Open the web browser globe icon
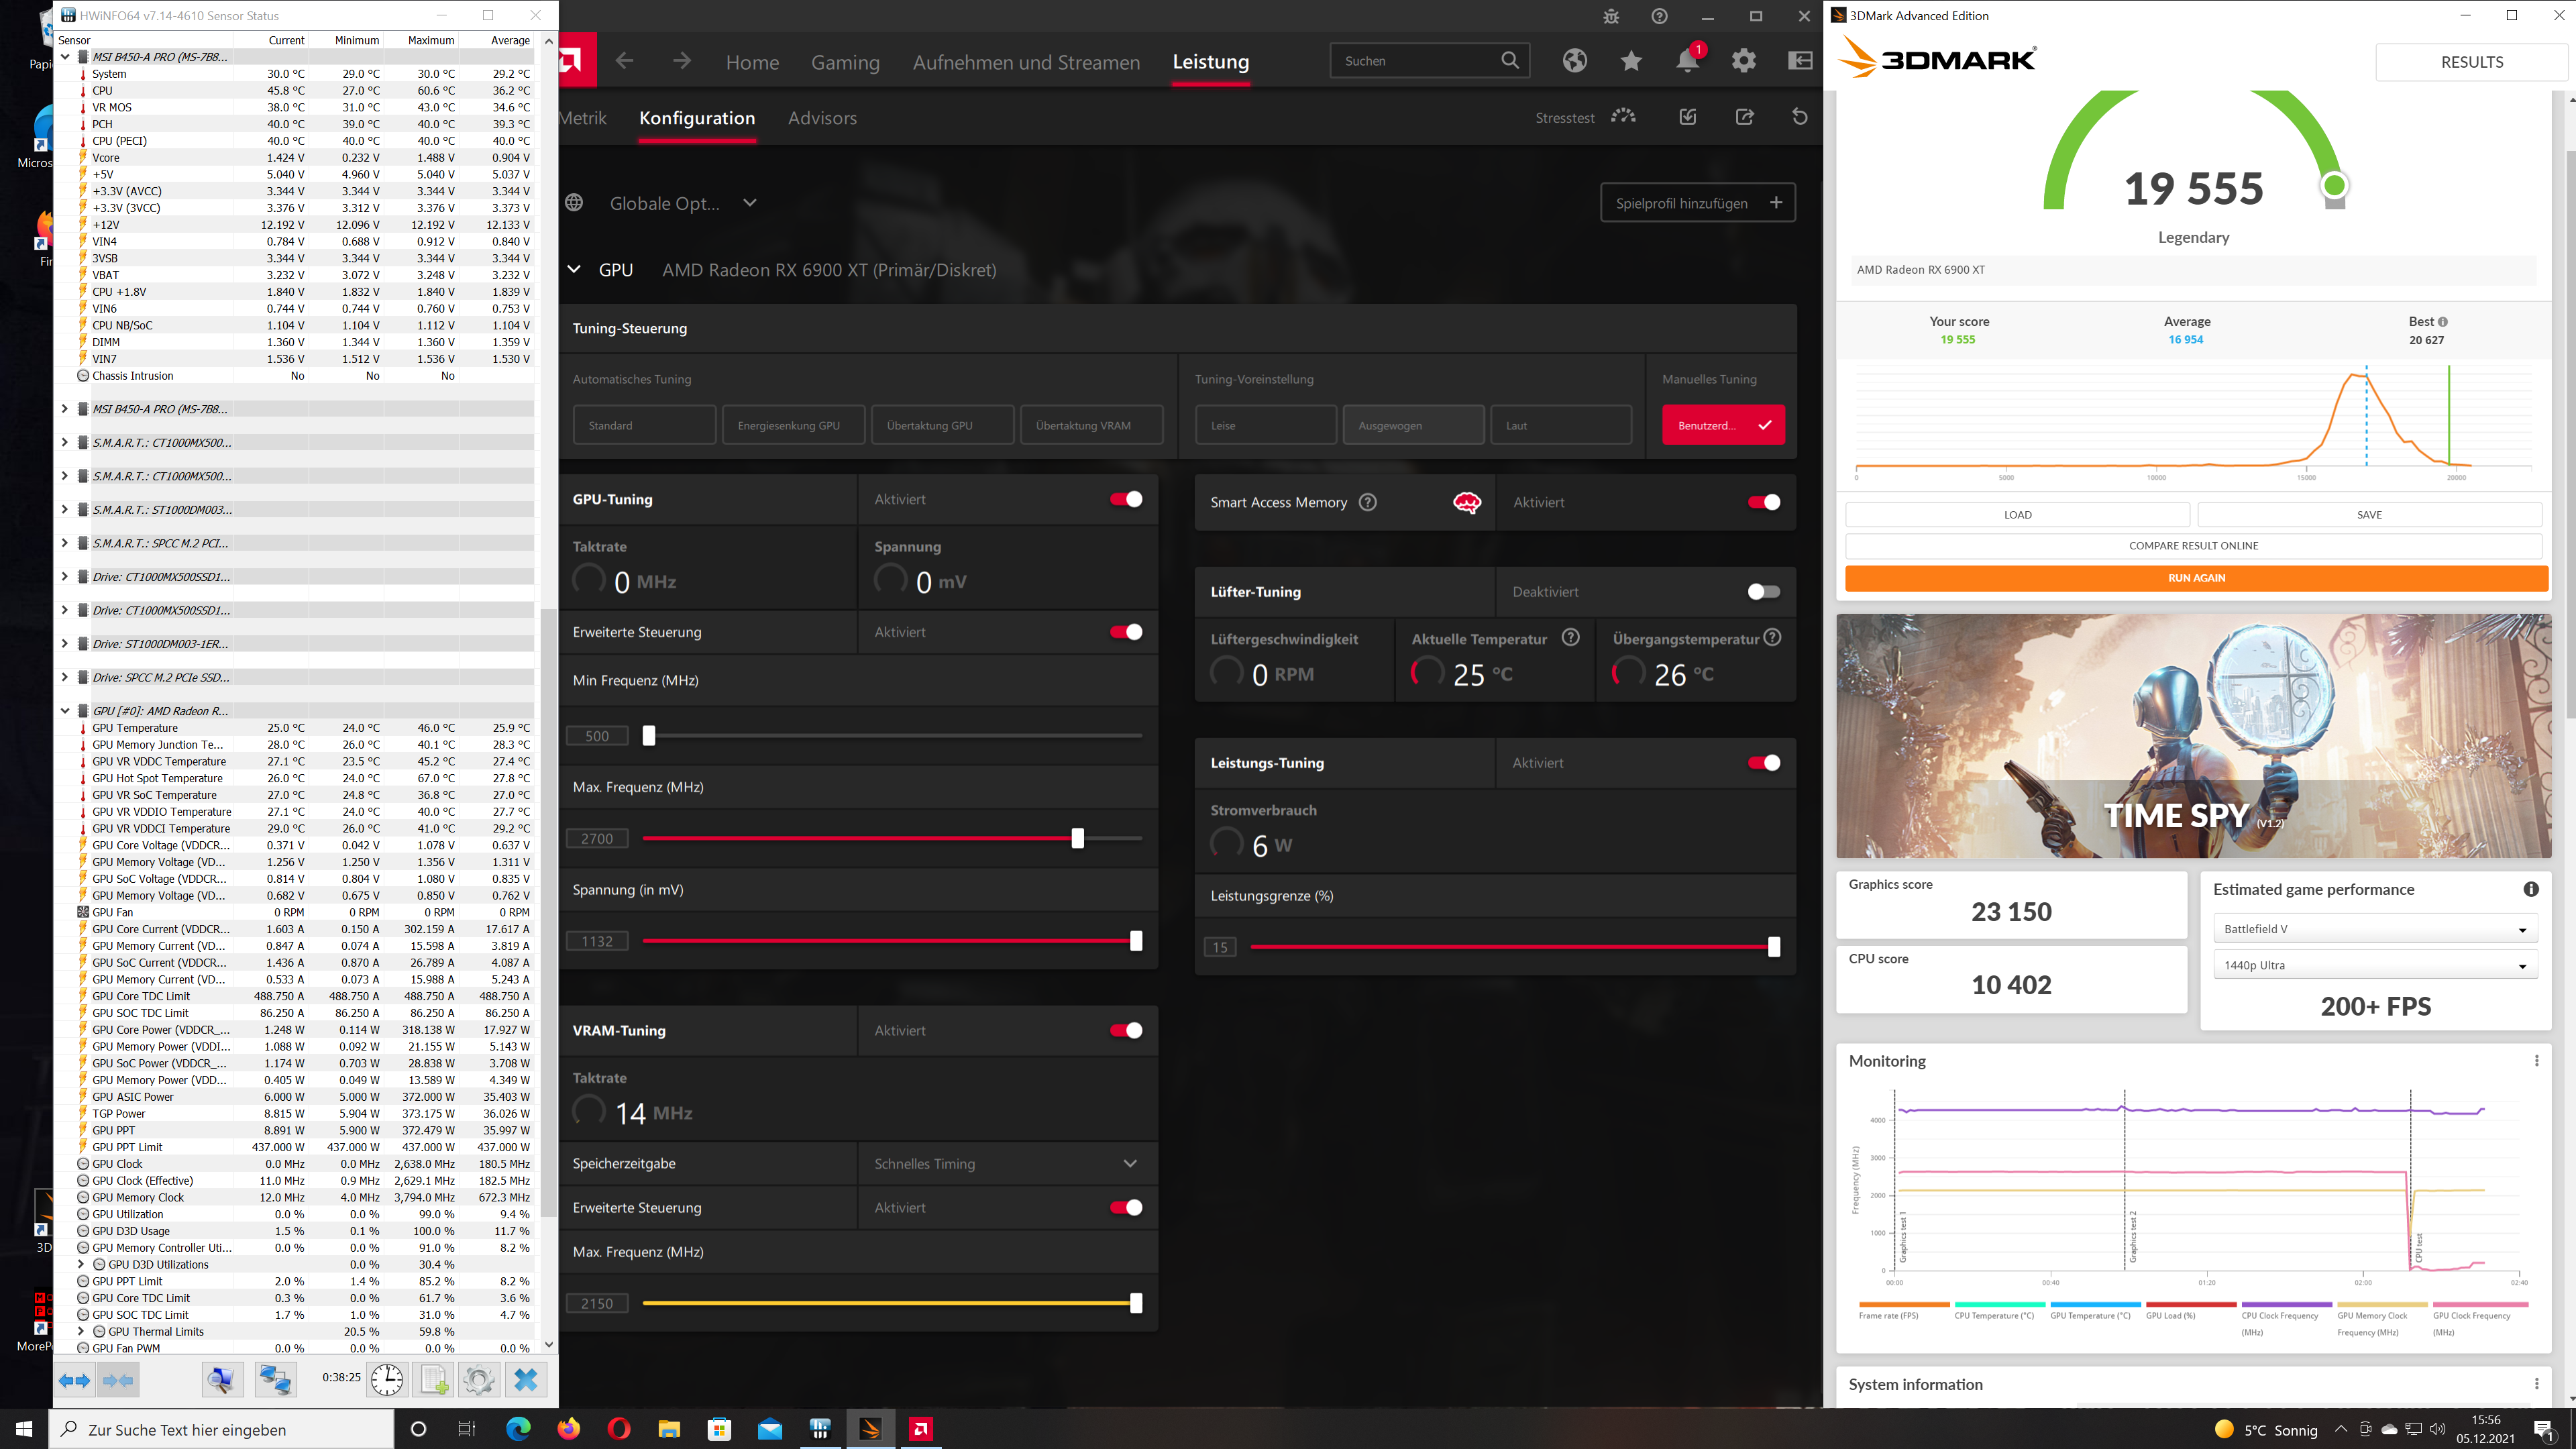Screen dimensions: 2576x1449 (x=1574, y=61)
